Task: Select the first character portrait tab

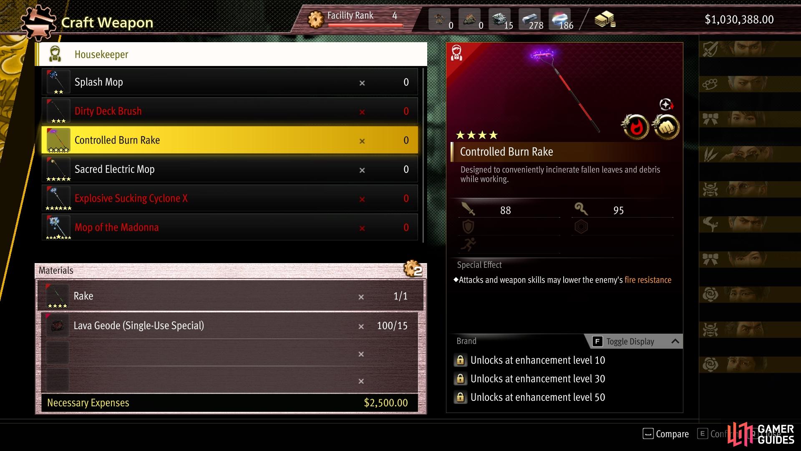Action: coord(750,49)
